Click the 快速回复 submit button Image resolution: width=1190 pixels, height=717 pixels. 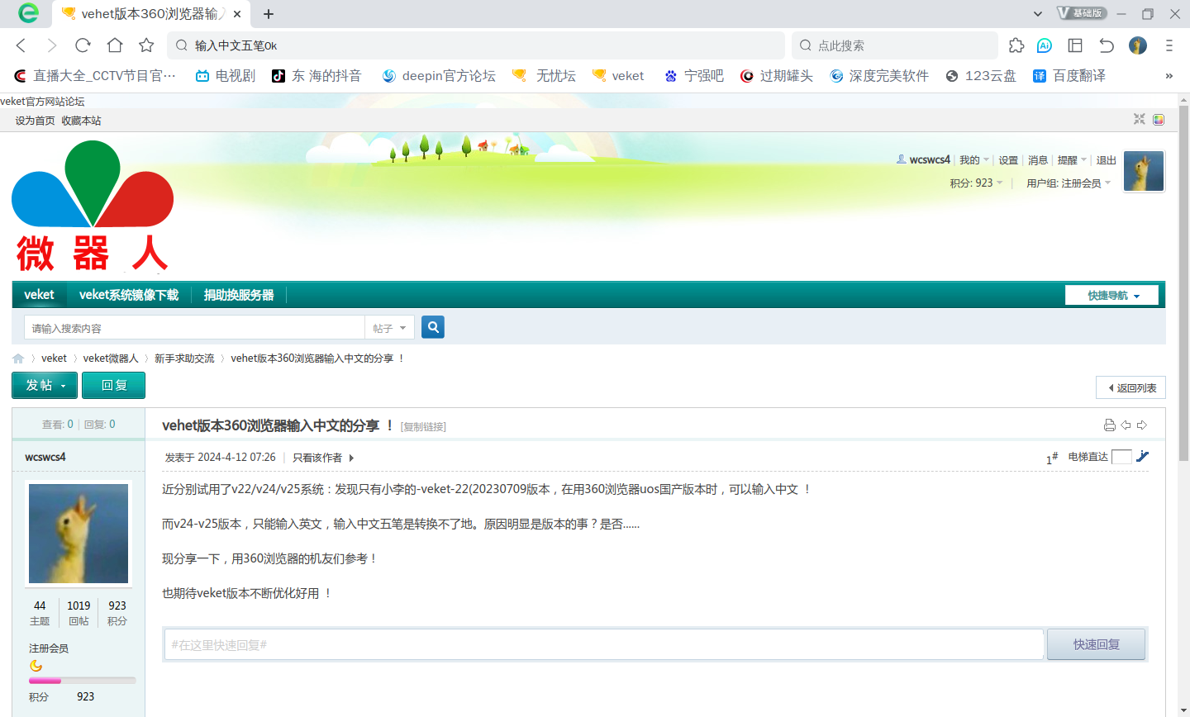click(x=1096, y=644)
